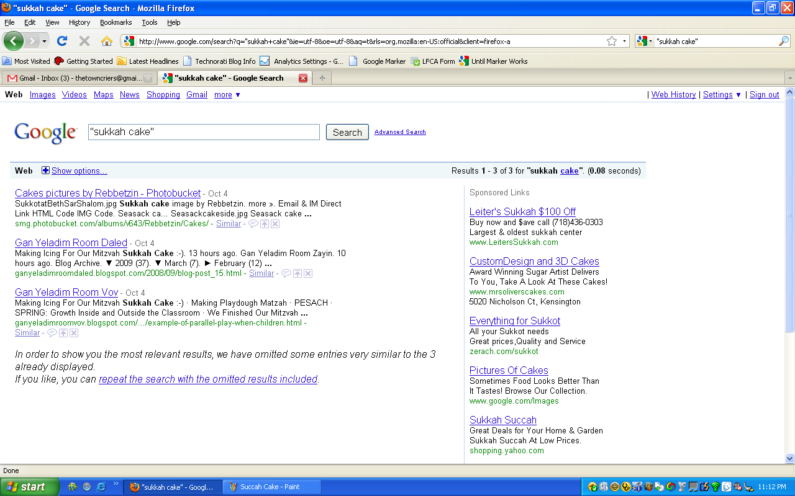Click the Google Search button

347,132
